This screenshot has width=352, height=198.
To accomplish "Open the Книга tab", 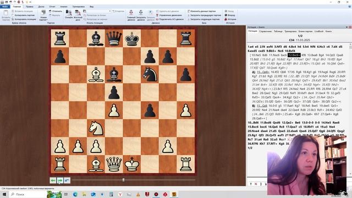I will [328, 31].
